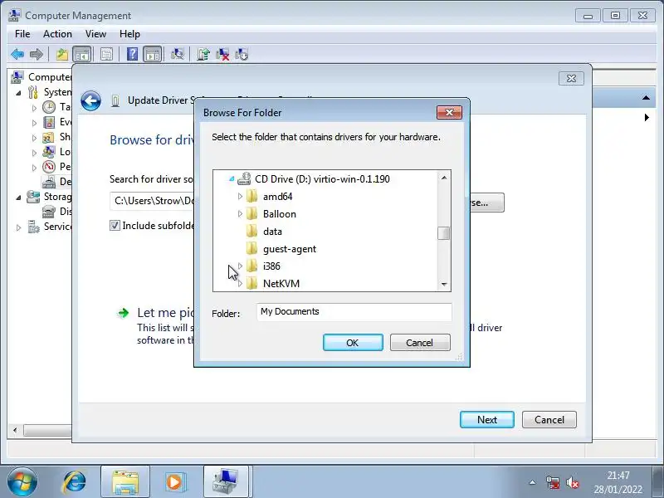Viewport: 664px width, 498px height.
Task: Click the muted volume tray icon
Action: (x=573, y=482)
